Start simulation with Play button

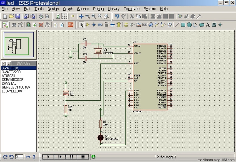coord(49,156)
